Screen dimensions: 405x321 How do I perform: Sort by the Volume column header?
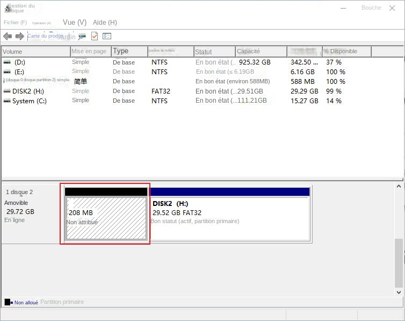[36, 52]
